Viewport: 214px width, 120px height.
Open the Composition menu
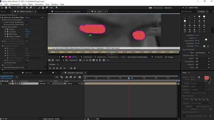click(15, 4)
